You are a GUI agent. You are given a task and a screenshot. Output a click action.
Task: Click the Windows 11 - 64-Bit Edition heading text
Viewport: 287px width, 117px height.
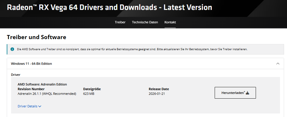point(31,64)
